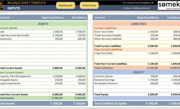Screen dimensions: 180x109
Task: Click the liabilities Beginning Balance column header
Action: click(148, 17)
